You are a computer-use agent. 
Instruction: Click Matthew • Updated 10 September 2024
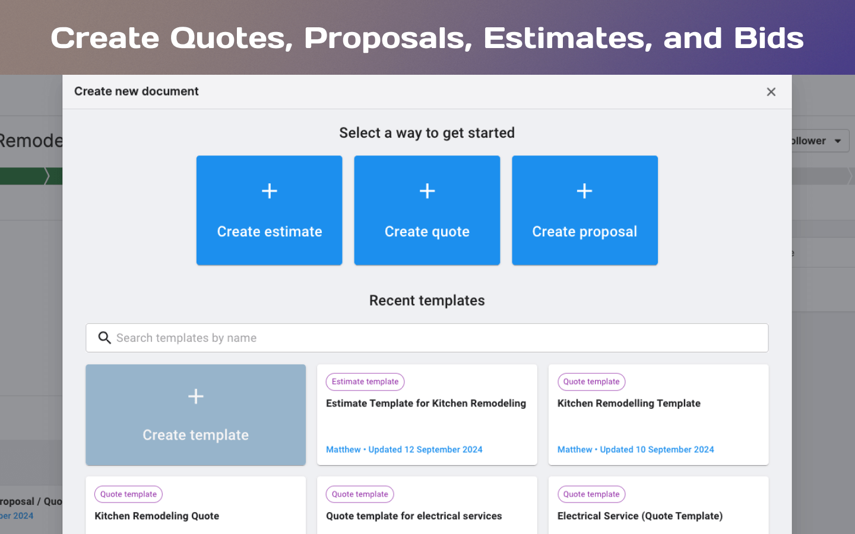636,450
